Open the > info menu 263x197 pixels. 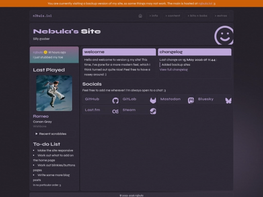click(153, 16)
